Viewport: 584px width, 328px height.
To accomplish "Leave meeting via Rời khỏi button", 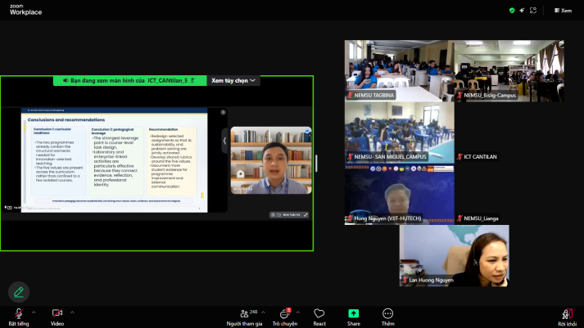I will coord(567,317).
